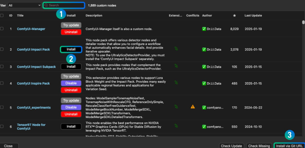305x148 pixels.
Task: Click the Close button
Action: coord(8,146)
